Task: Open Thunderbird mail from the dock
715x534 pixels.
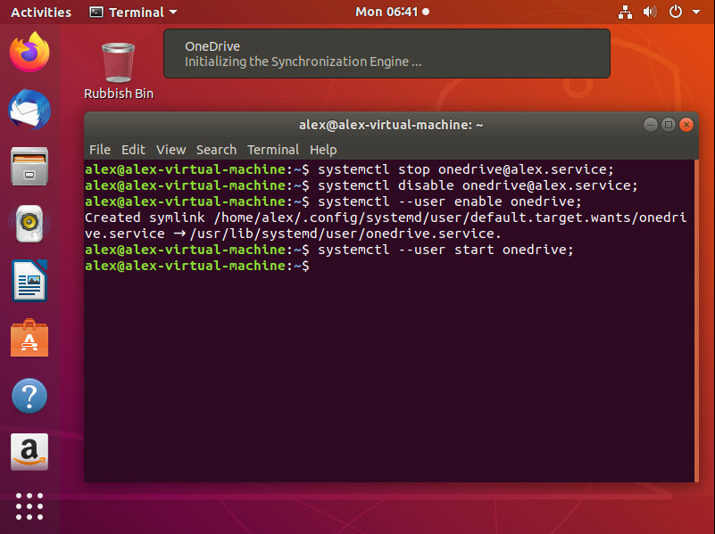Action: 29,110
